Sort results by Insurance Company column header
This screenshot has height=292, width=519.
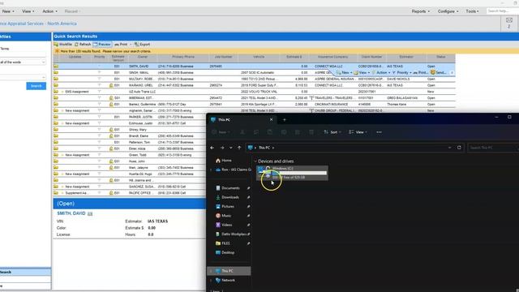[x=332, y=57]
